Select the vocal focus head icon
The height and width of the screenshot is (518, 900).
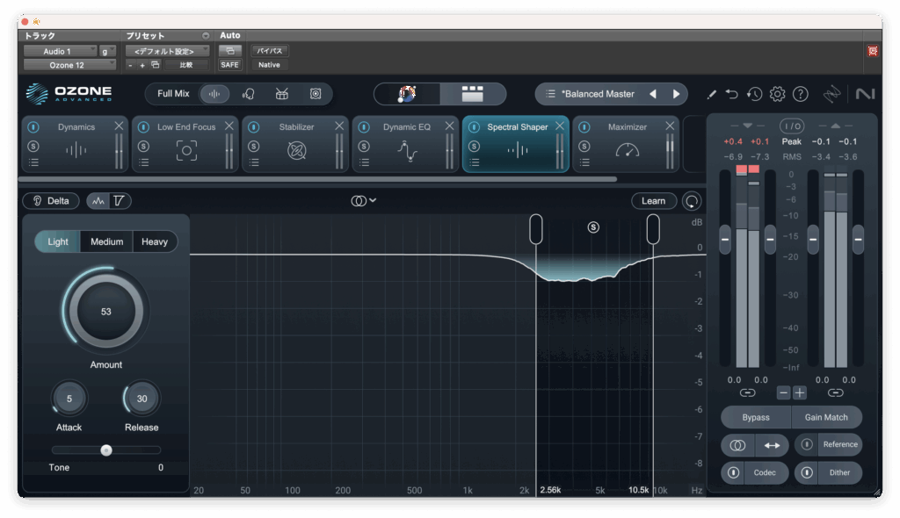249,94
